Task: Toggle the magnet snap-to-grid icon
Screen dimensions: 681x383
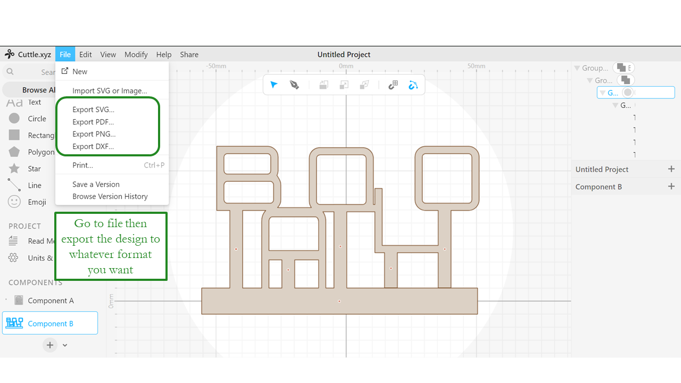Action: point(393,85)
